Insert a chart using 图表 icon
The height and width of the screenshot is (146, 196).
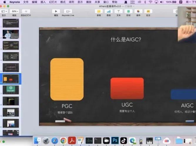pos(109,11)
